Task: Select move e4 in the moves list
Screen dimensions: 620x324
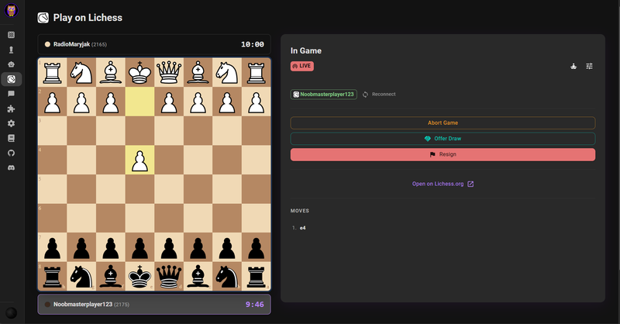Action: (x=302, y=228)
